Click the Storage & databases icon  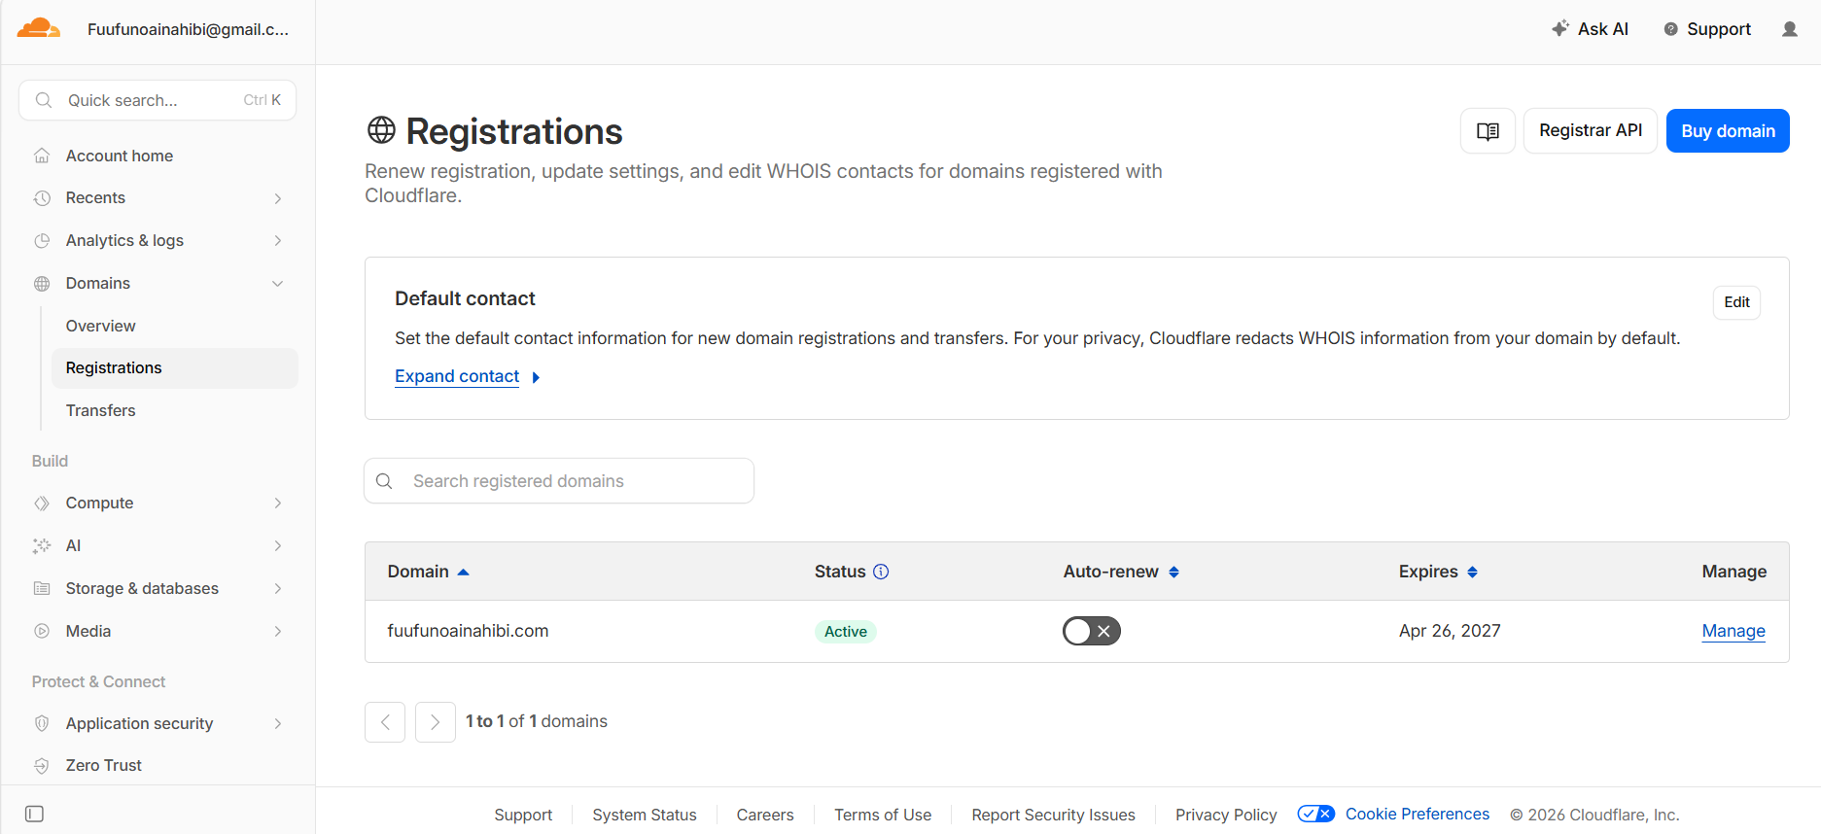pyautogui.click(x=42, y=589)
